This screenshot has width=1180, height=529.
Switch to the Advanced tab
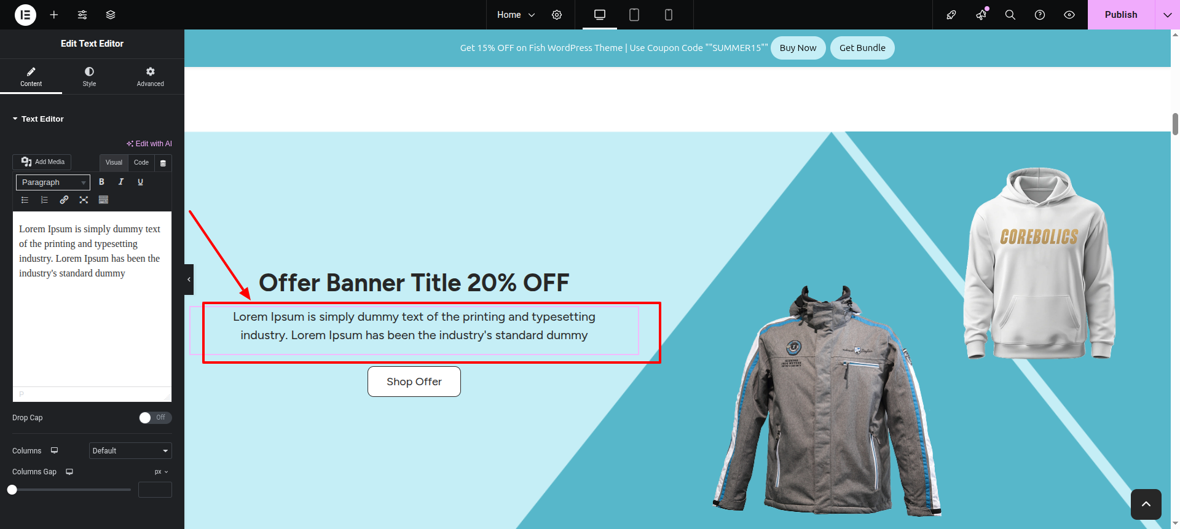(x=150, y=77)
